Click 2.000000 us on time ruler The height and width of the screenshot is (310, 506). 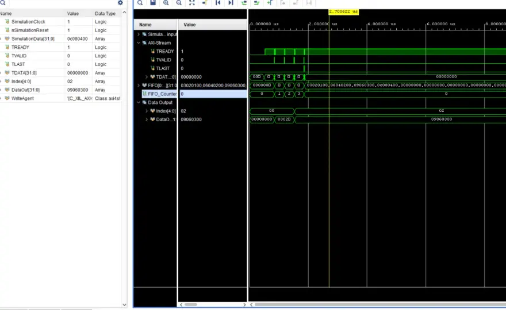pos(323,24)
